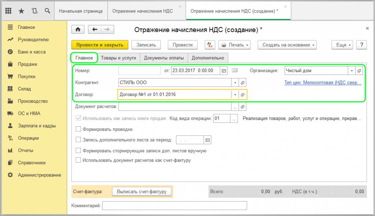The height and width of the screenshot is (216, 375).
Task: Open Склад section in sidebar
Action: 24,89
